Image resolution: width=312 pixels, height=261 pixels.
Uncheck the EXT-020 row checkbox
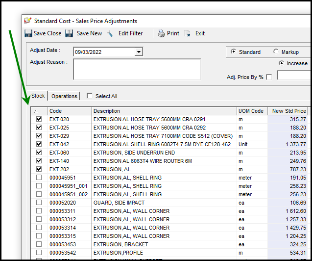point(39,119)
